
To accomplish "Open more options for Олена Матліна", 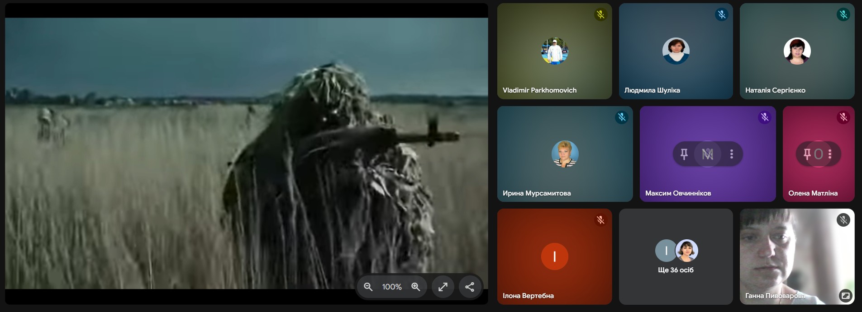I will [830, 154].
